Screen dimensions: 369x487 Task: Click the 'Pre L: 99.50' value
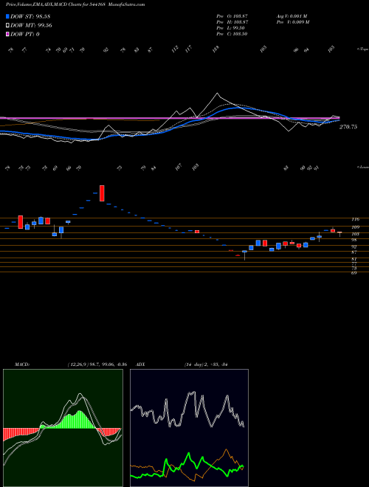pyautogui.click(x=231, y=28)
